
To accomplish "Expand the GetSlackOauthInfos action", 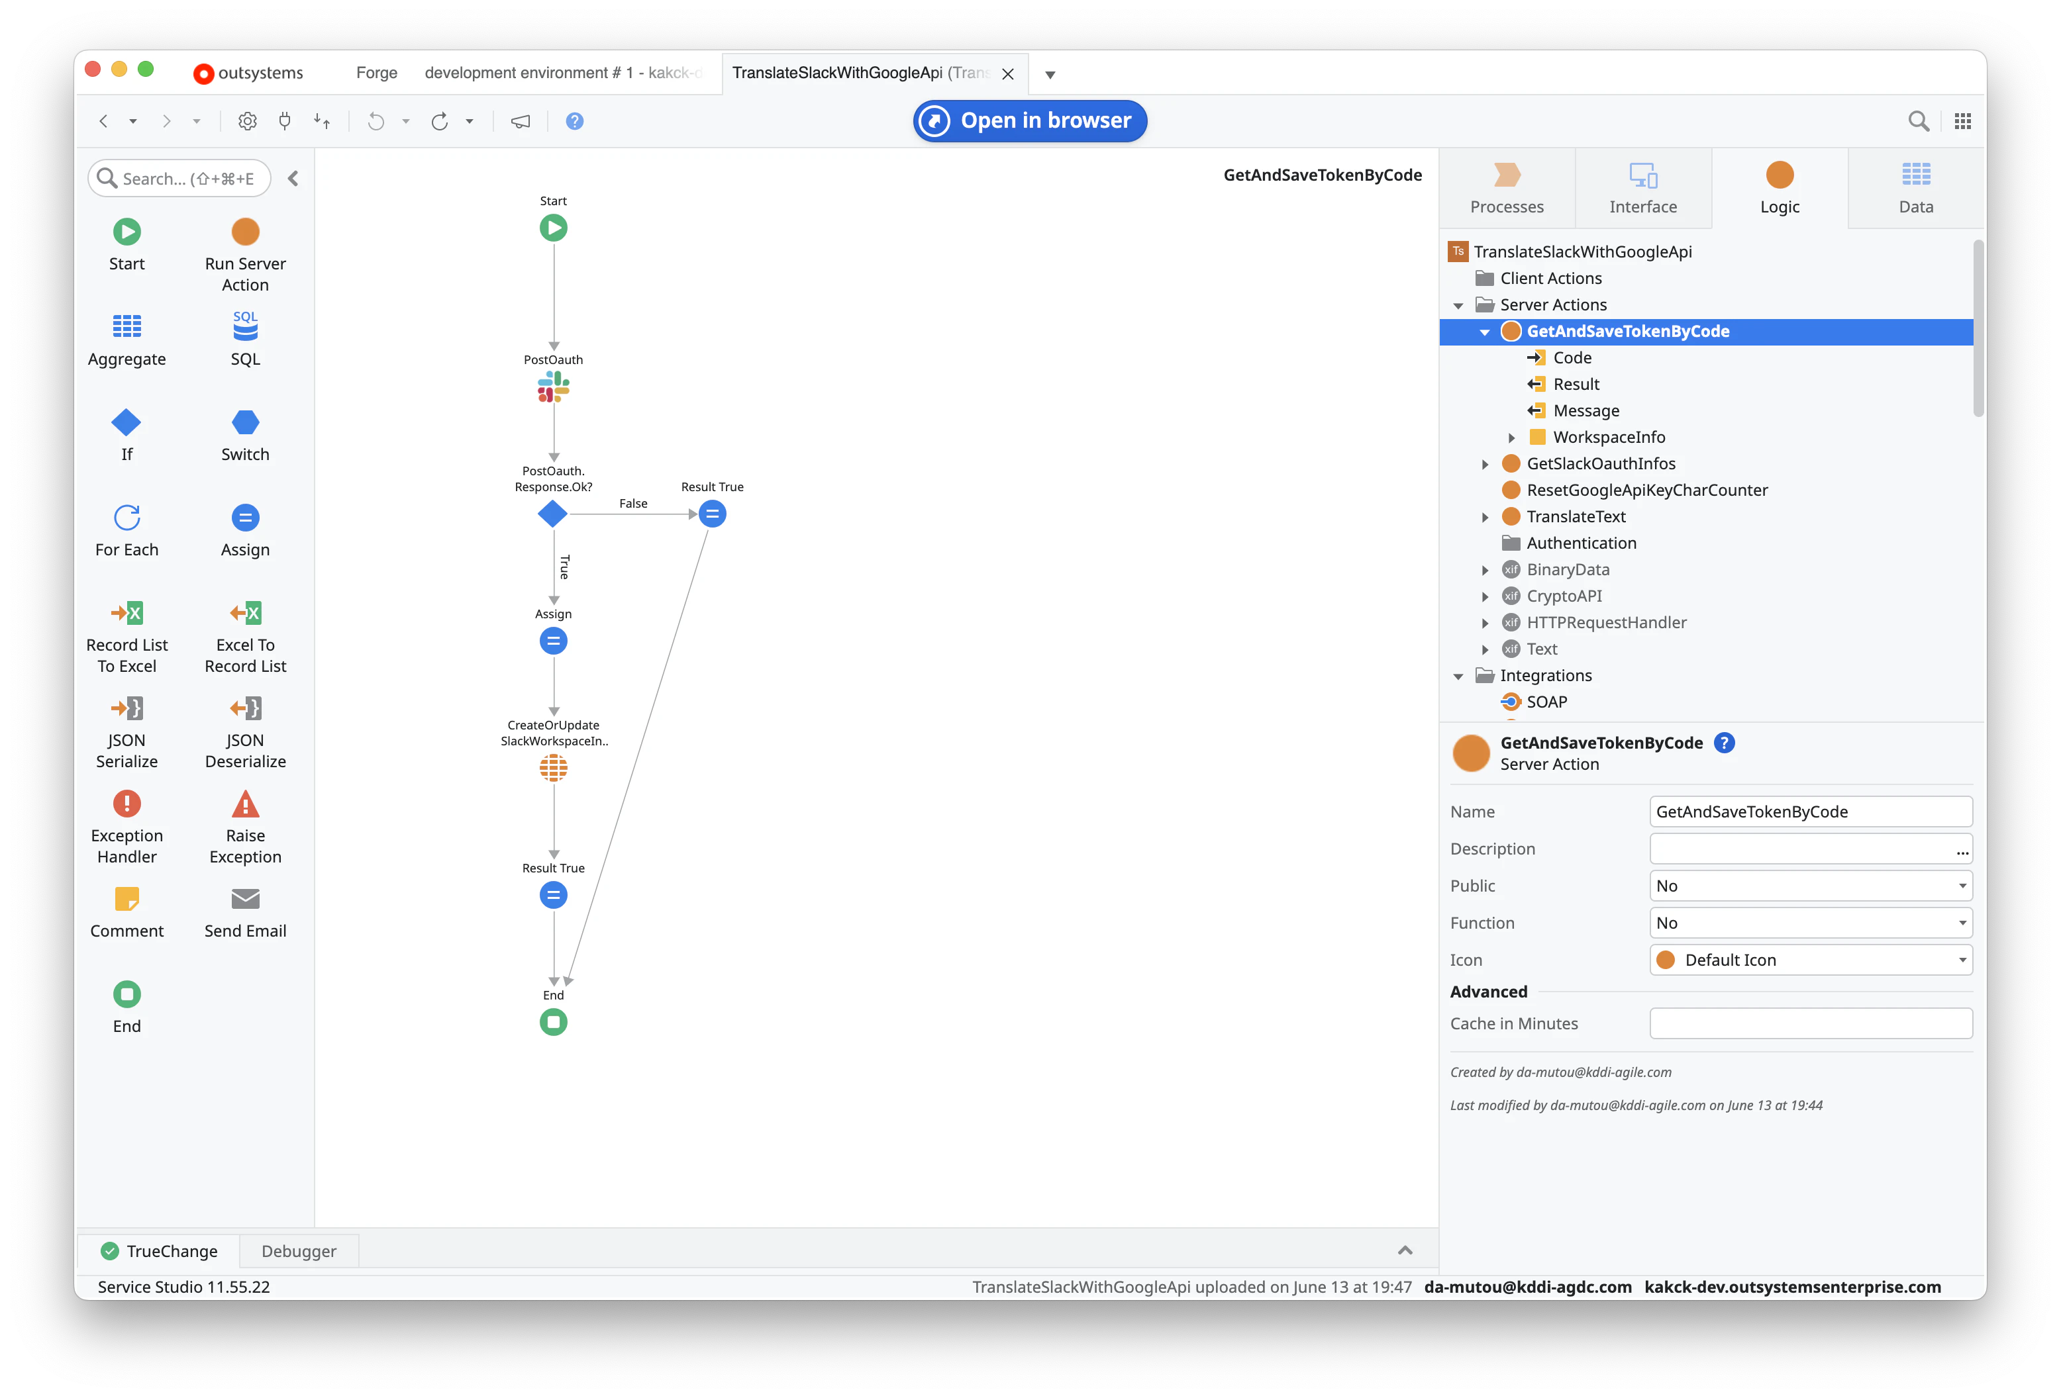I will [x=1485, y=463].
